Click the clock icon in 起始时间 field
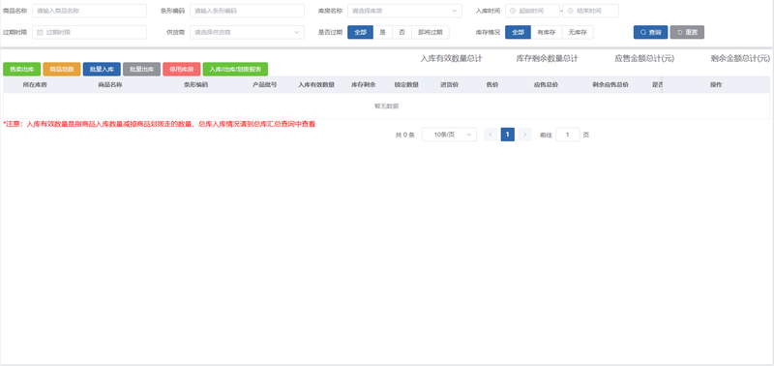This screenshot has height=366, width=774. [x=513, y=11]
